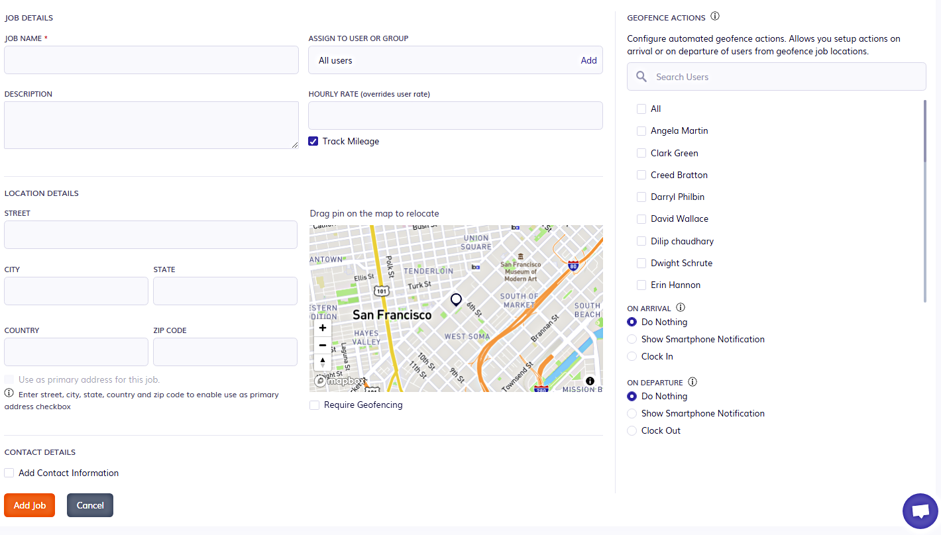Choose Do Nothing under On Arrival
Viewport: 941px width, 535px height.
(x=632, y=322)
